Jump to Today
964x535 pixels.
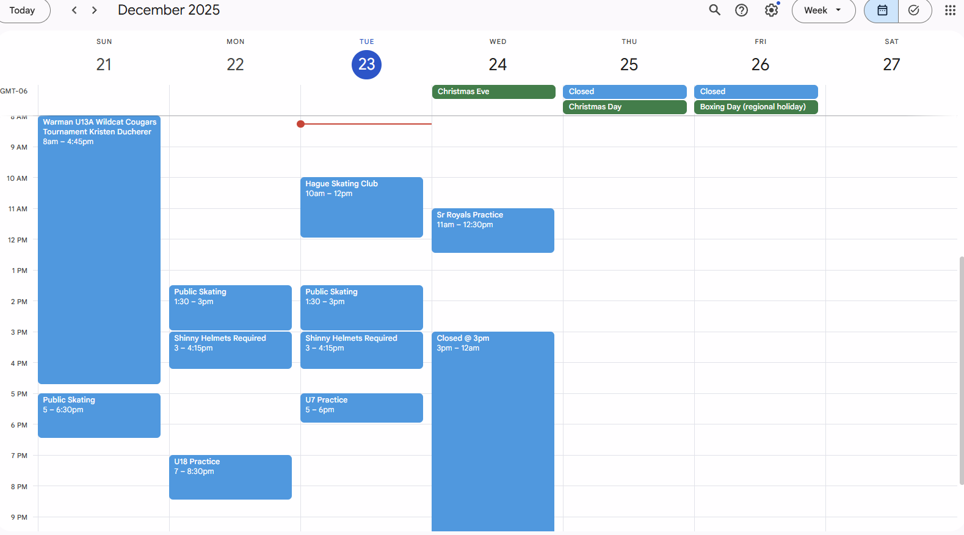pos(23,10)
